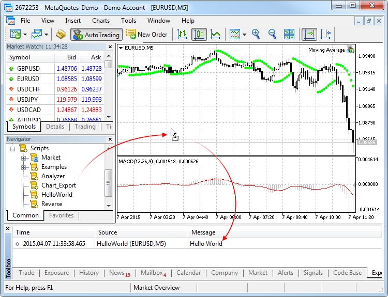Open the View menu
Screen dimensions: 388x297
[48, 21]
